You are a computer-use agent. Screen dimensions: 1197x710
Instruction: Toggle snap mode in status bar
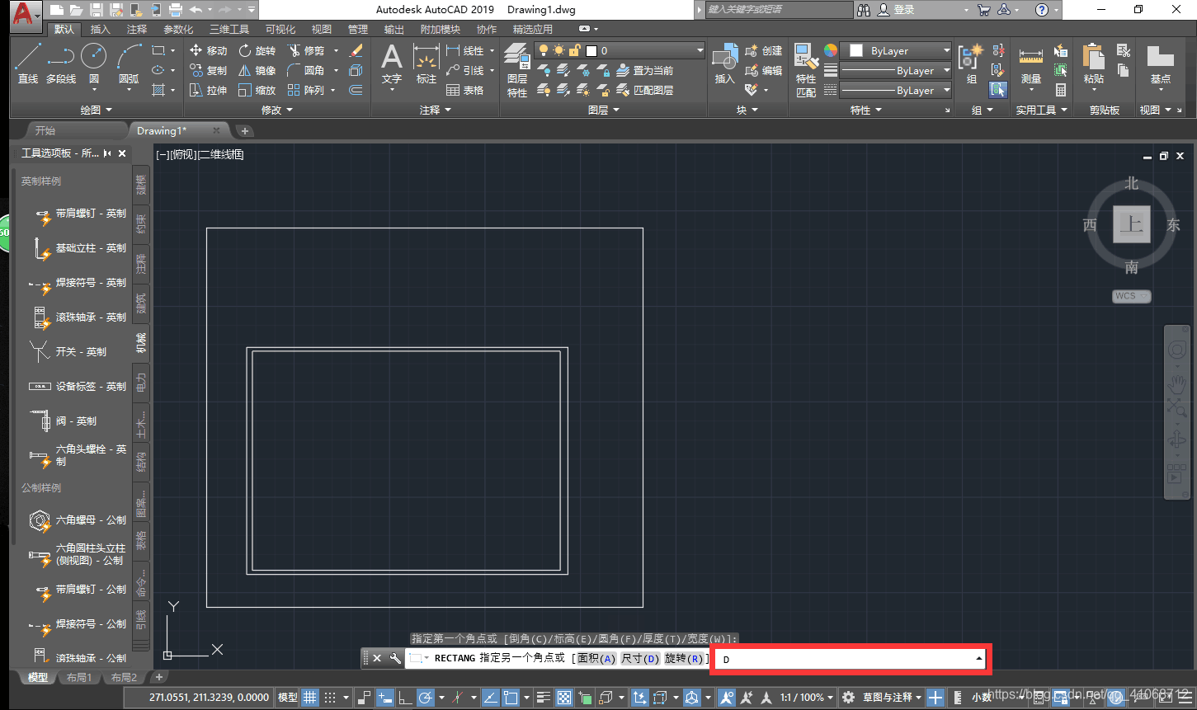click(x=330, y=698)
